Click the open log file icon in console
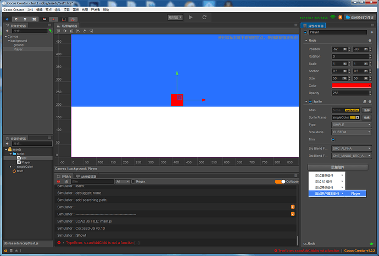The image size is (379, 256). click(x=66, y=181)
